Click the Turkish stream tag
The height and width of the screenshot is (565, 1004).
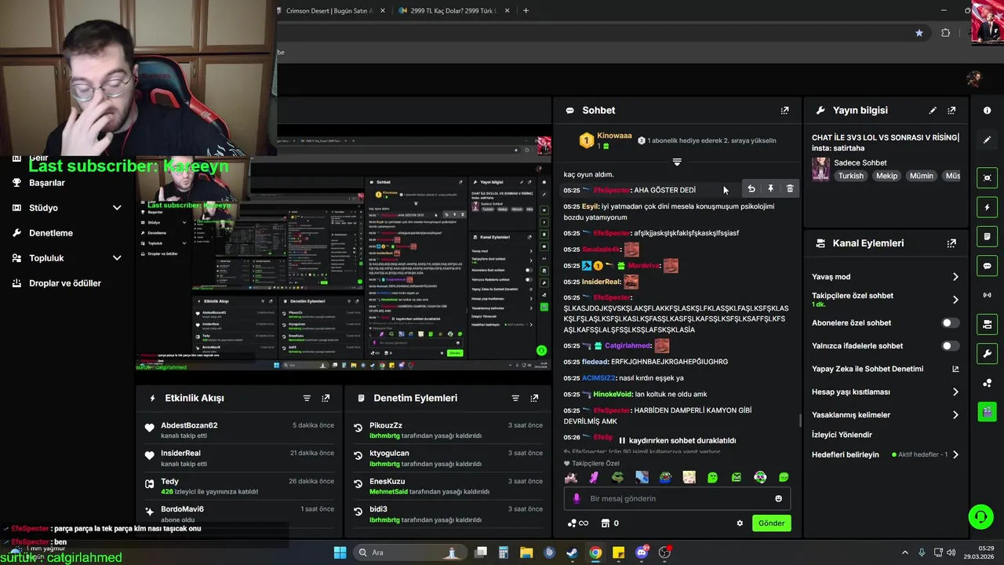pos(850,176)
